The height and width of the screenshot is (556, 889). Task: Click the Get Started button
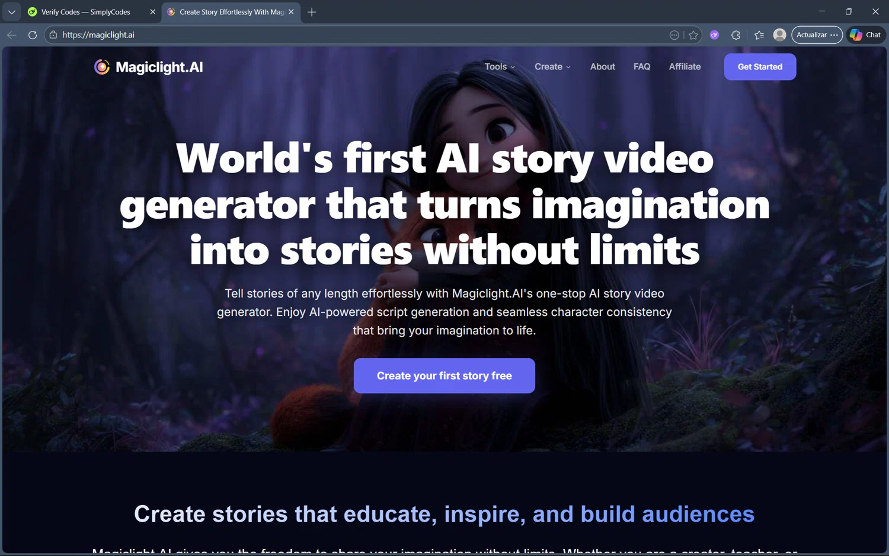point(760,67)
